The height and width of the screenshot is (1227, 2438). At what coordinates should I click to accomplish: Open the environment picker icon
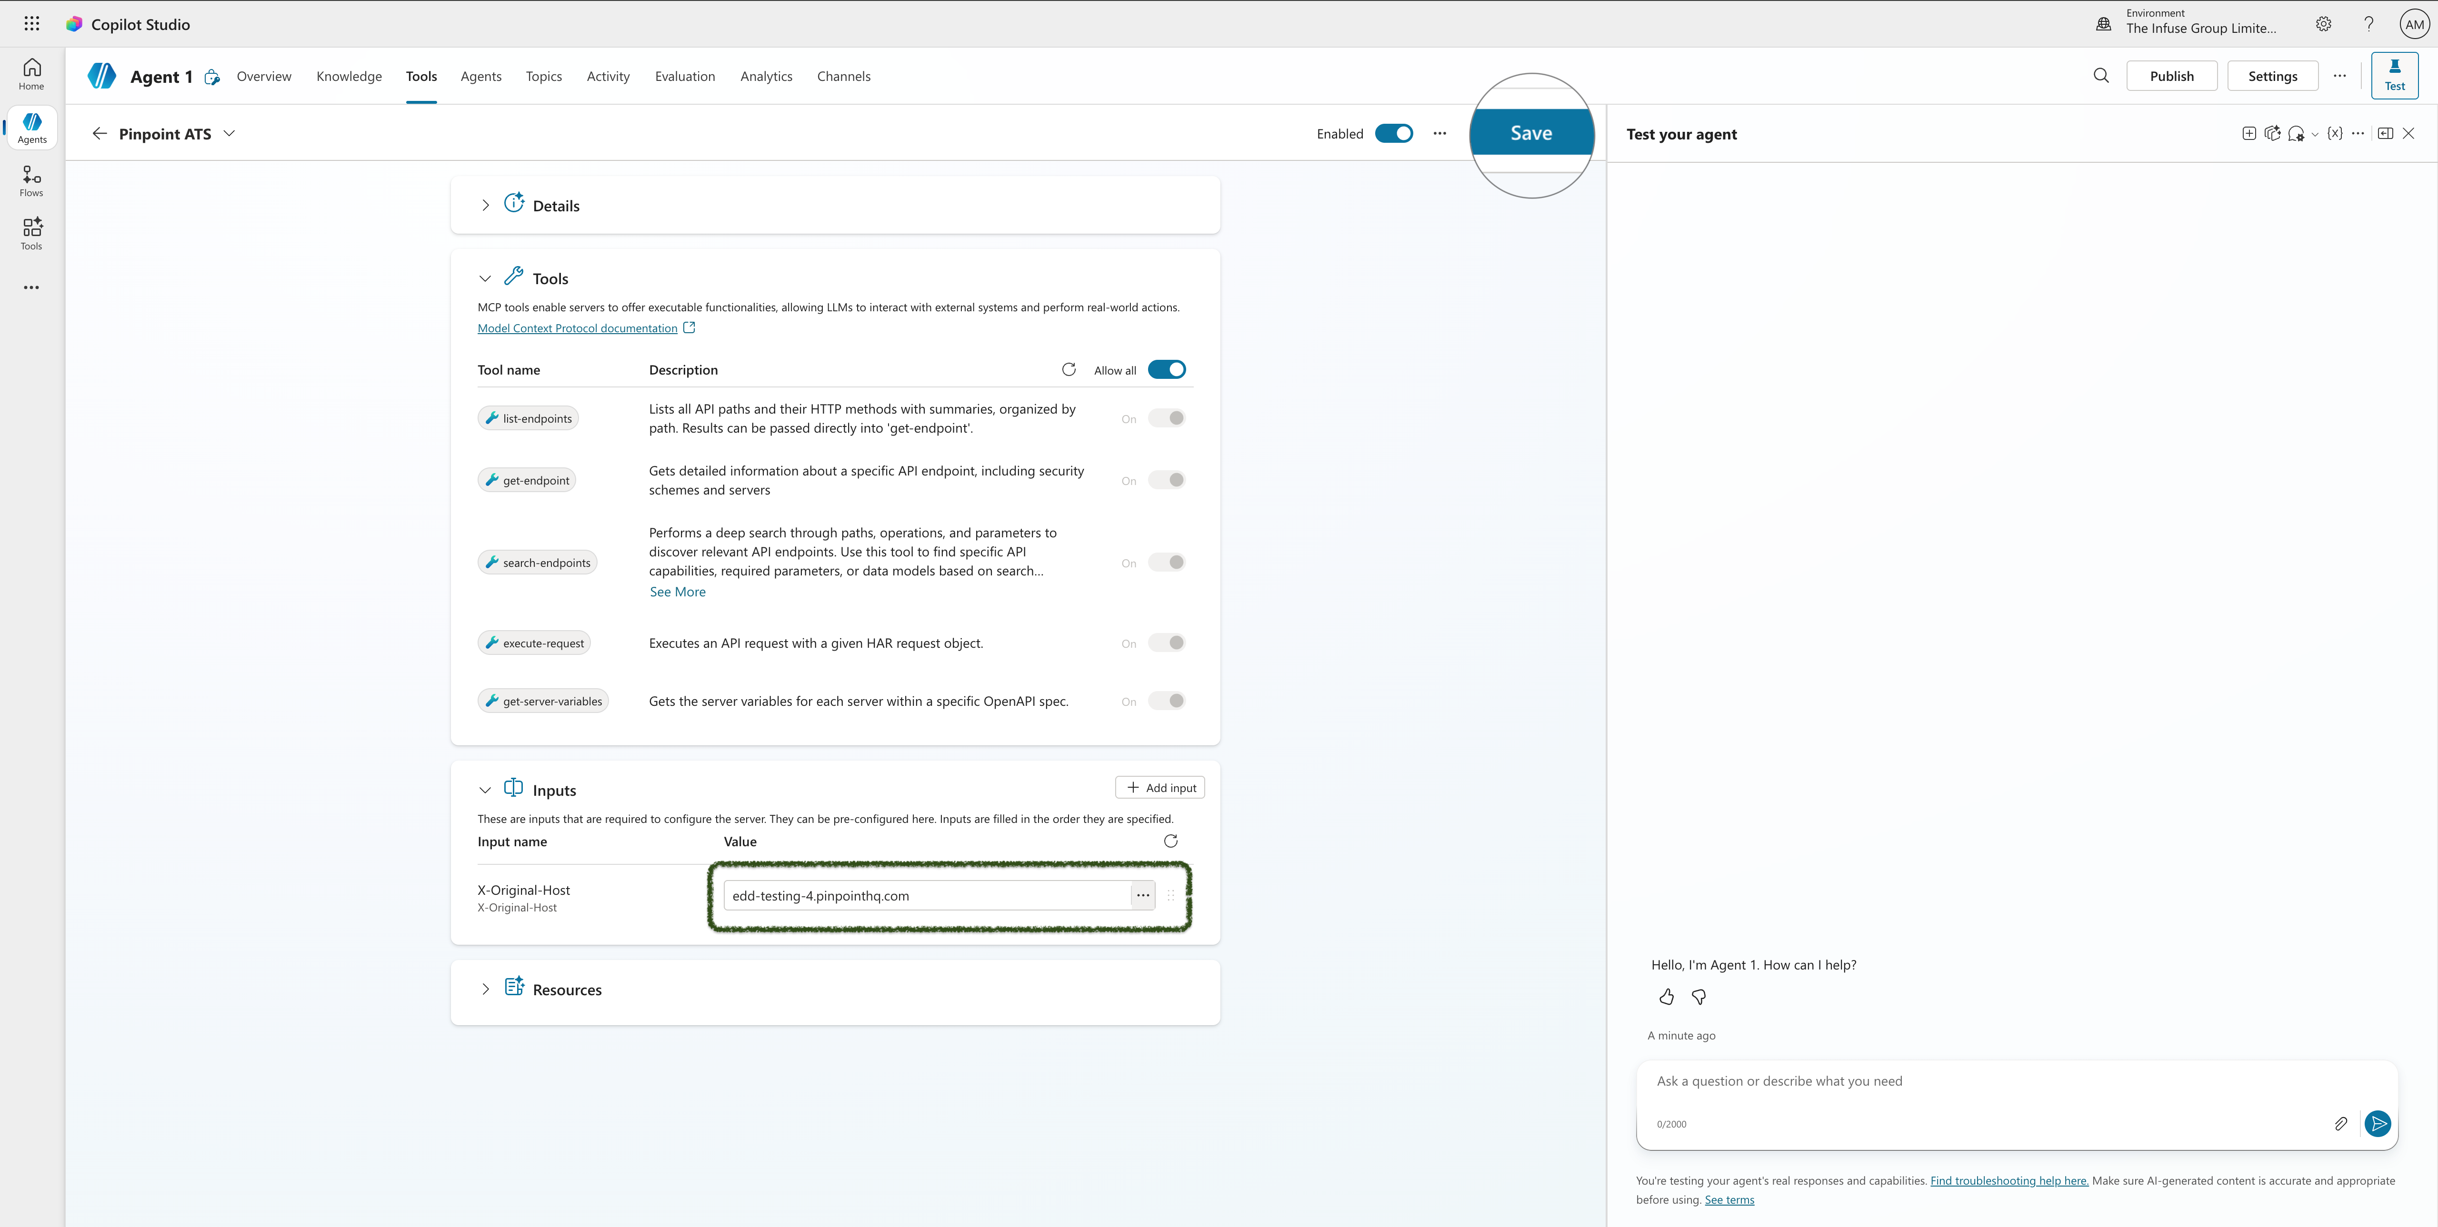point(2103,24)
